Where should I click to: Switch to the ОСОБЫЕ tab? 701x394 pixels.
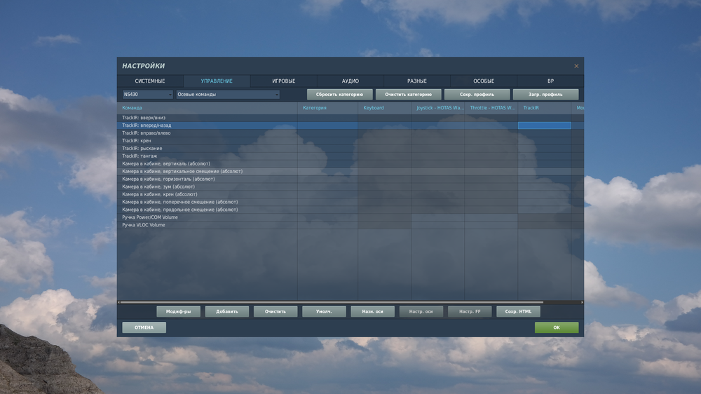(x=484, y=81)
